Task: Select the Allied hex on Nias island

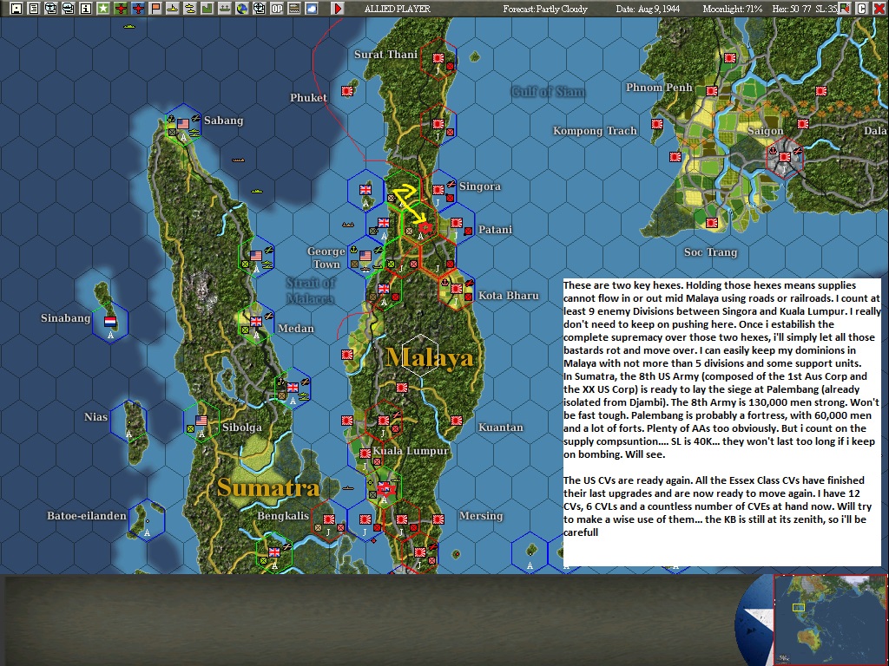Action: tap(128, 421)
